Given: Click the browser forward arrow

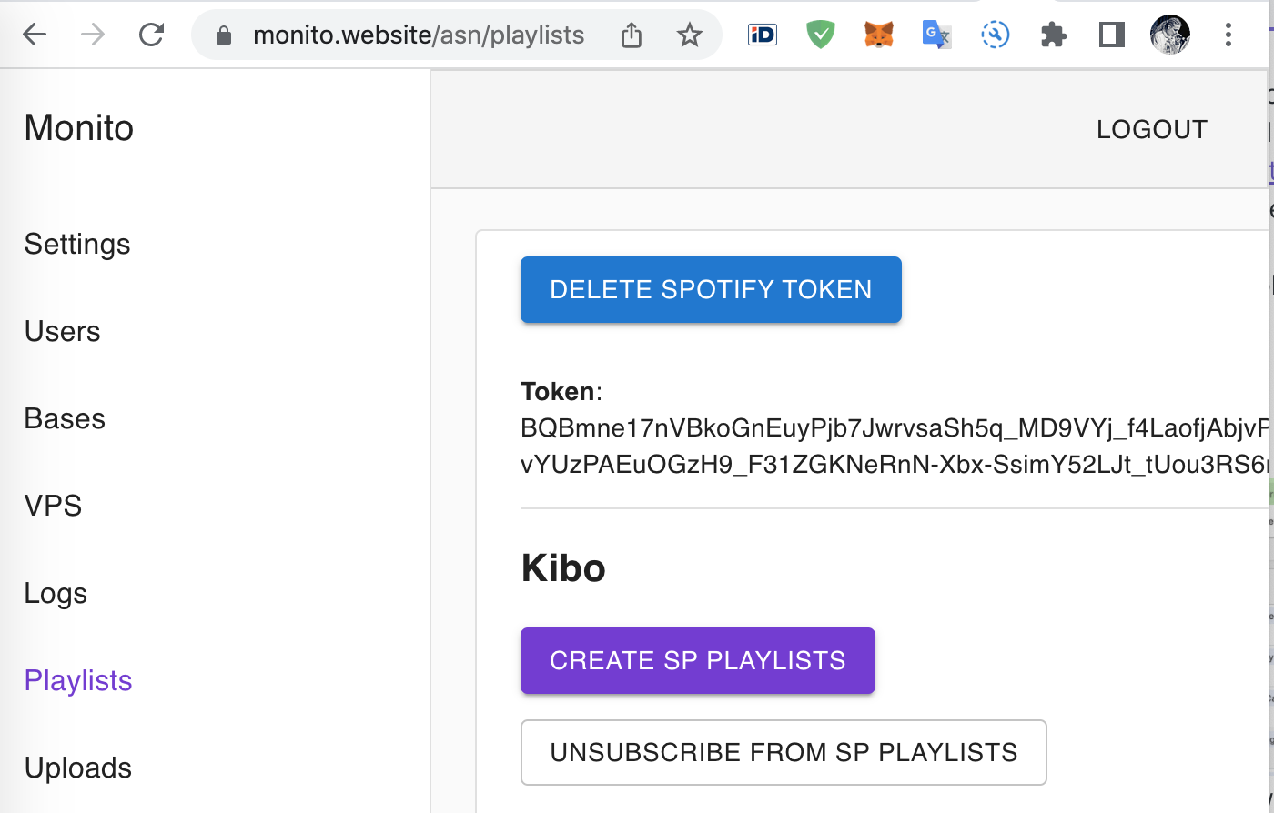Looking at the screenshot, I should [93, 35].
